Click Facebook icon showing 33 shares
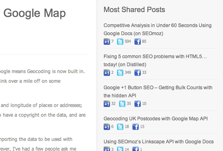 point(138,73)
